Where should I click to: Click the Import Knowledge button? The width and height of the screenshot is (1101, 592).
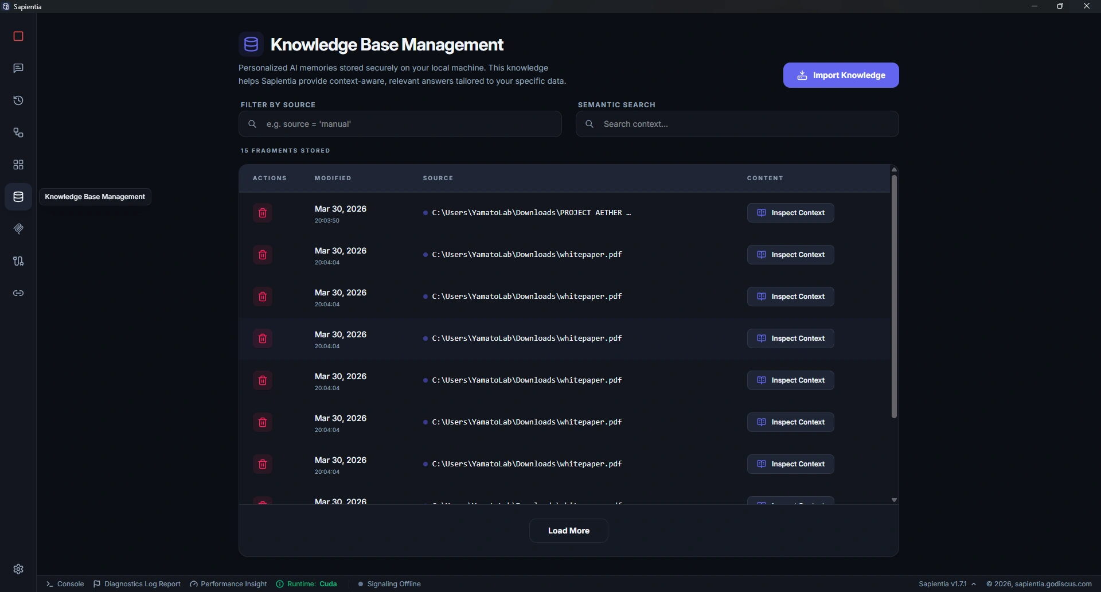pyautogui.click(x=841, y=75)
